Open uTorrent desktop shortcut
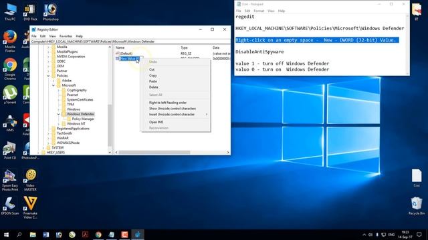The image size is (428, 240). point(10,95)
